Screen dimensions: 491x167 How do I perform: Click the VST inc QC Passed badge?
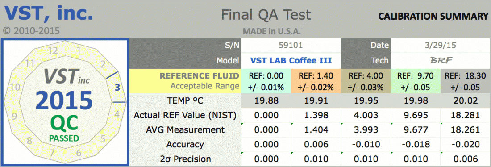(65, 102)
